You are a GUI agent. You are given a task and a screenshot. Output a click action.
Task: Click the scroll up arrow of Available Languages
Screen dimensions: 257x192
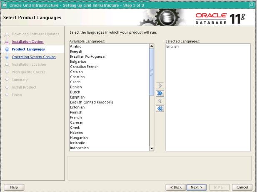coord(152,46)
